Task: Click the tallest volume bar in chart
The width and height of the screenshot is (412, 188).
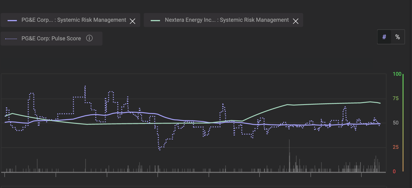Action: pos(289,156)
